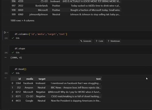Click the execution count [3] label
The image size is (152, 110).
[6, 38]
